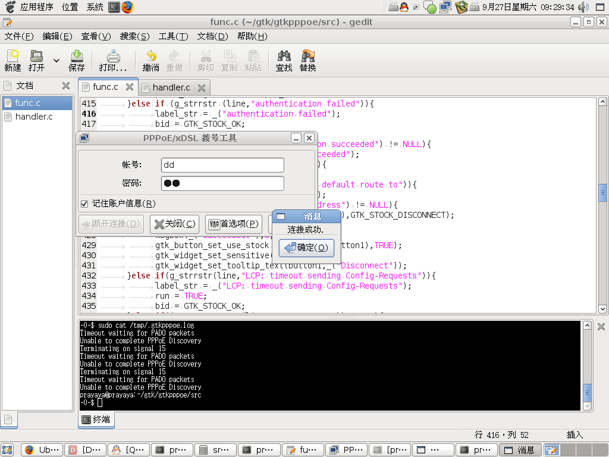This screenshot has width=609, height=457.
Task: Click the terminal scrollbar up arrow
Action: point(587,325)
